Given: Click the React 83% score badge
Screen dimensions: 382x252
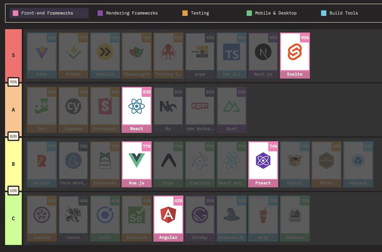Looking at the screenshot, I should 147,92.
